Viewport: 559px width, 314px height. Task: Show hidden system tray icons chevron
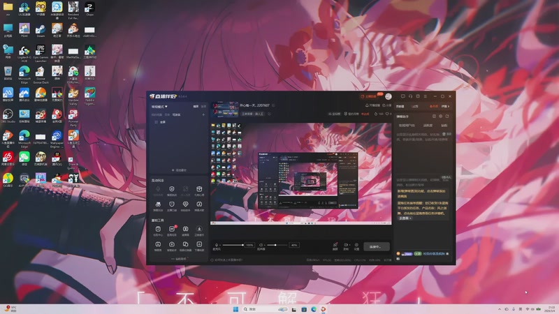[500, 309]
